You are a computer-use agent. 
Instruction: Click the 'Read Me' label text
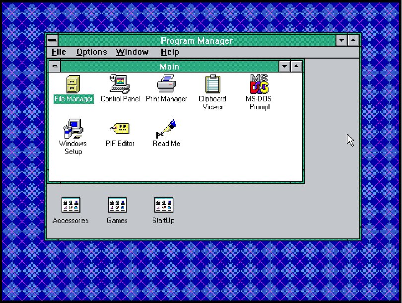point(167,144)
